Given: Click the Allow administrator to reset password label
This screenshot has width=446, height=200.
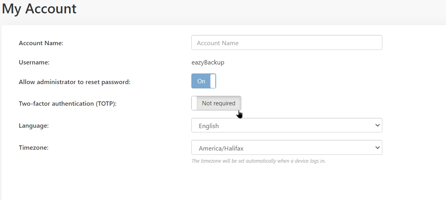Looking at the screenshot, I should point(75,82).
